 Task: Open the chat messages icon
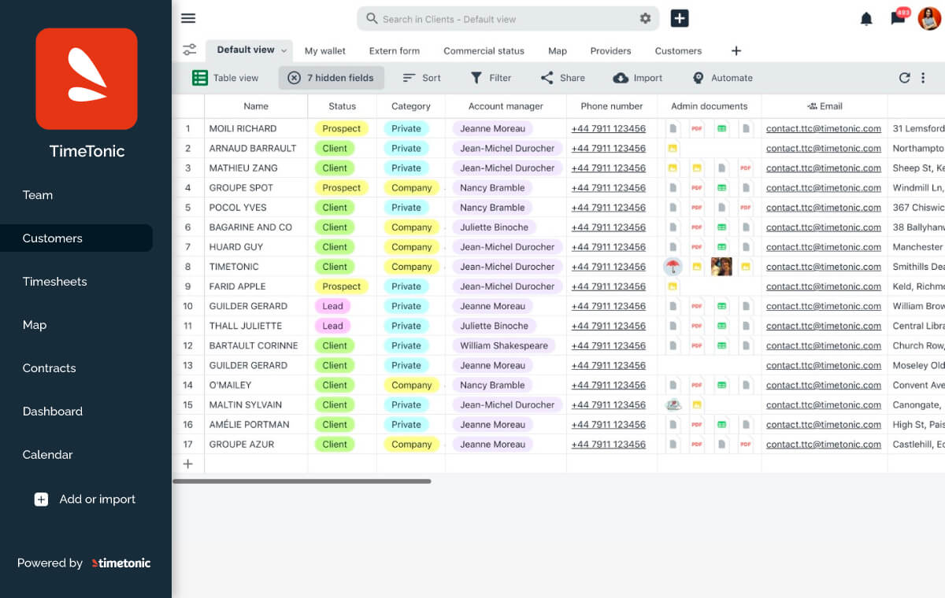tap(899, 17)
